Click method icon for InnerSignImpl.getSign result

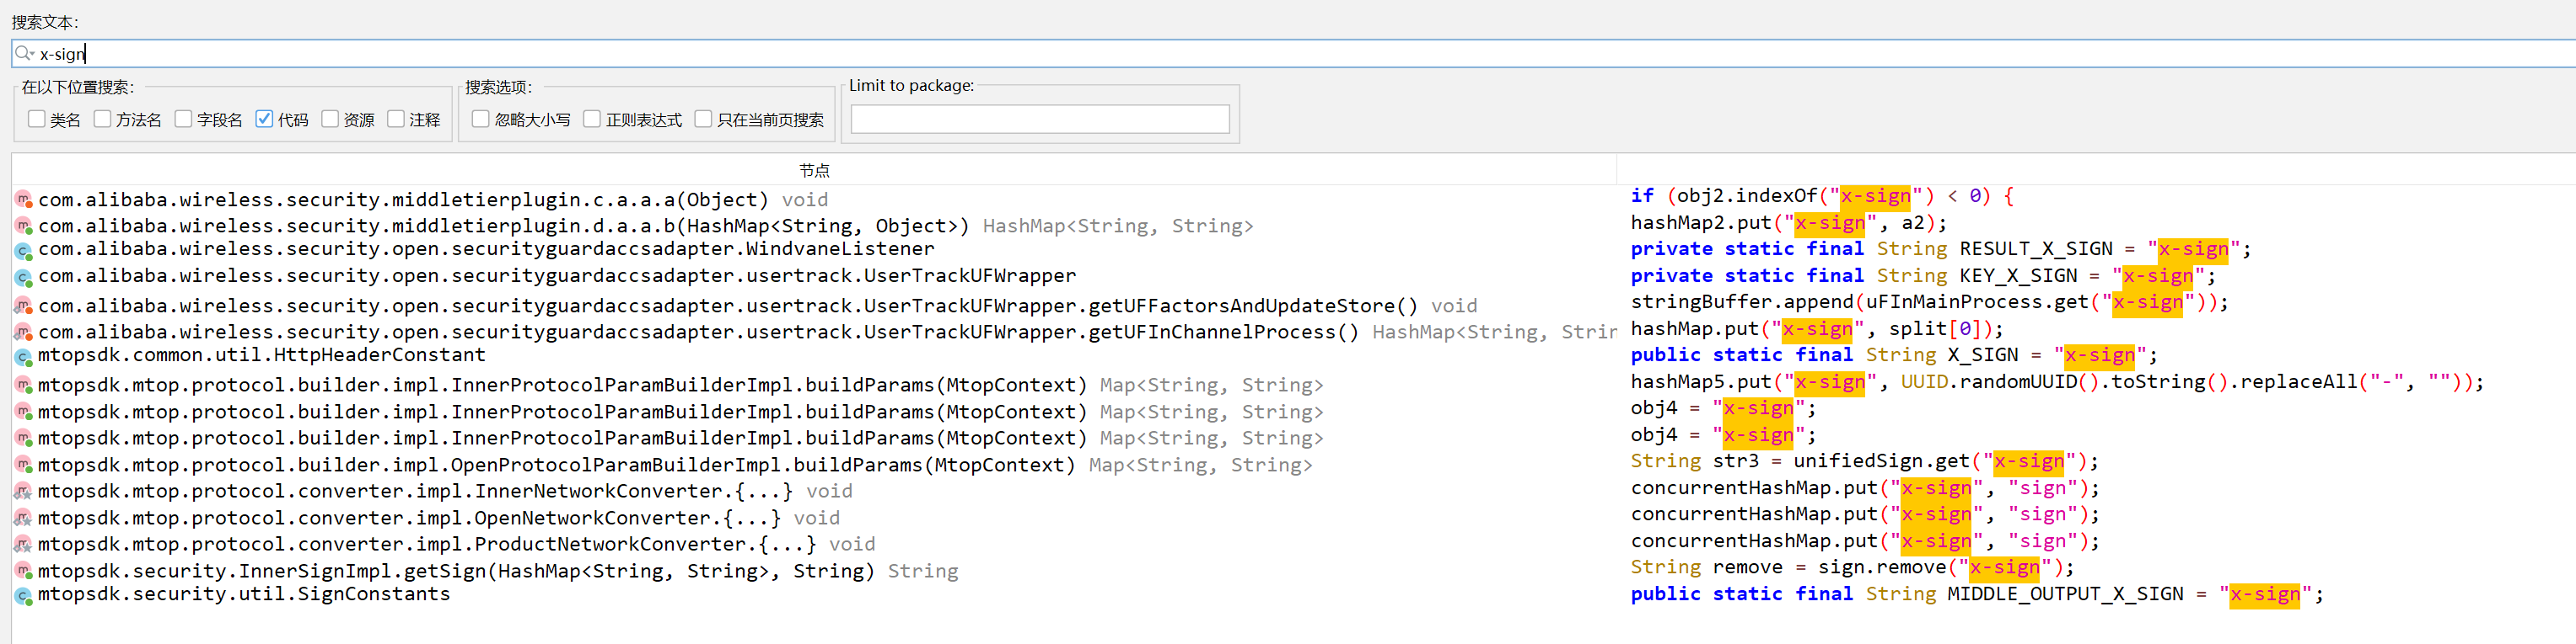[x=23, y=571]
